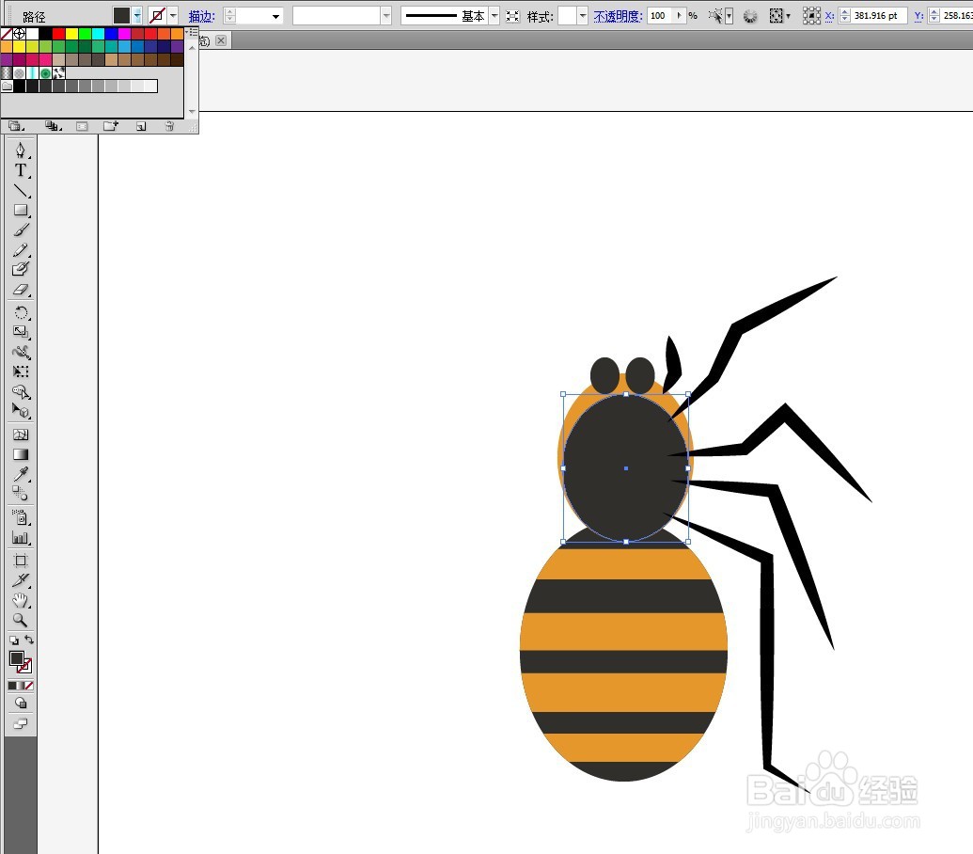Open Swatch Options
973x854 pixels.
pos(82,126)
